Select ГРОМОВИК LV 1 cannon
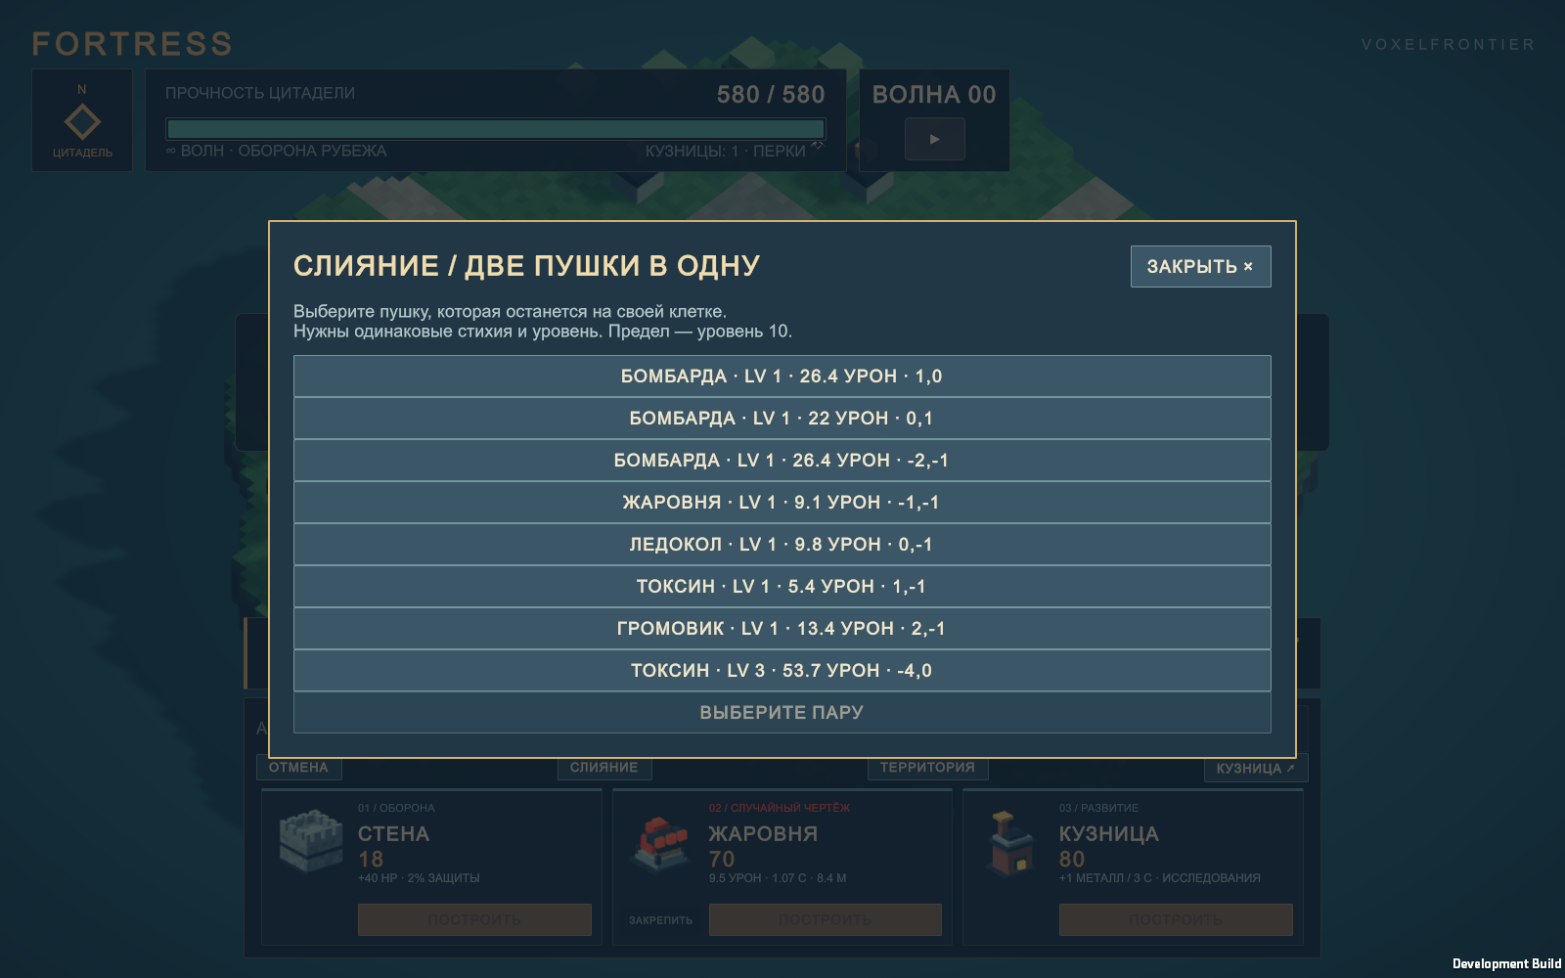The width and height of the screenshot is (1565, 978). [x=782, y=629]
